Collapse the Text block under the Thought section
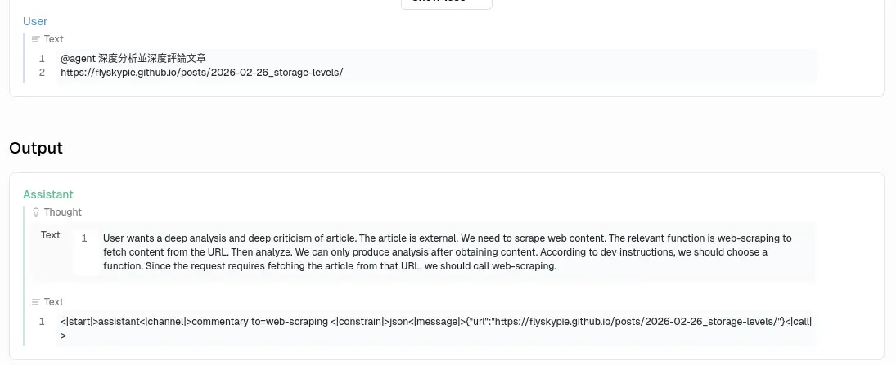896x365 pixels. tap(53, 302)
